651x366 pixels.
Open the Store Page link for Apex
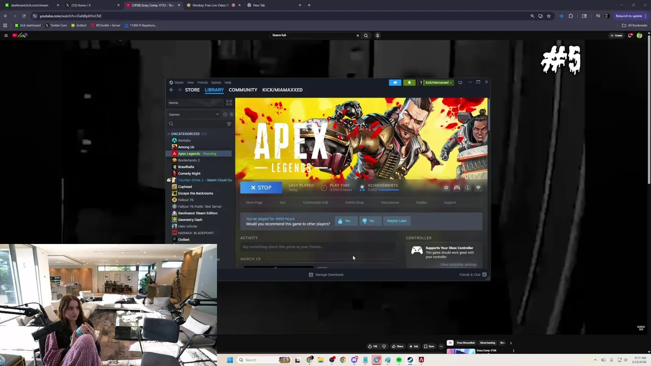tap(254, 202)
